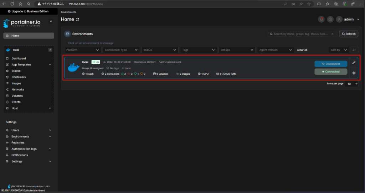This screenshot has width=365, height=193.
Task: Click the Disconnect button
Action: 331,64
